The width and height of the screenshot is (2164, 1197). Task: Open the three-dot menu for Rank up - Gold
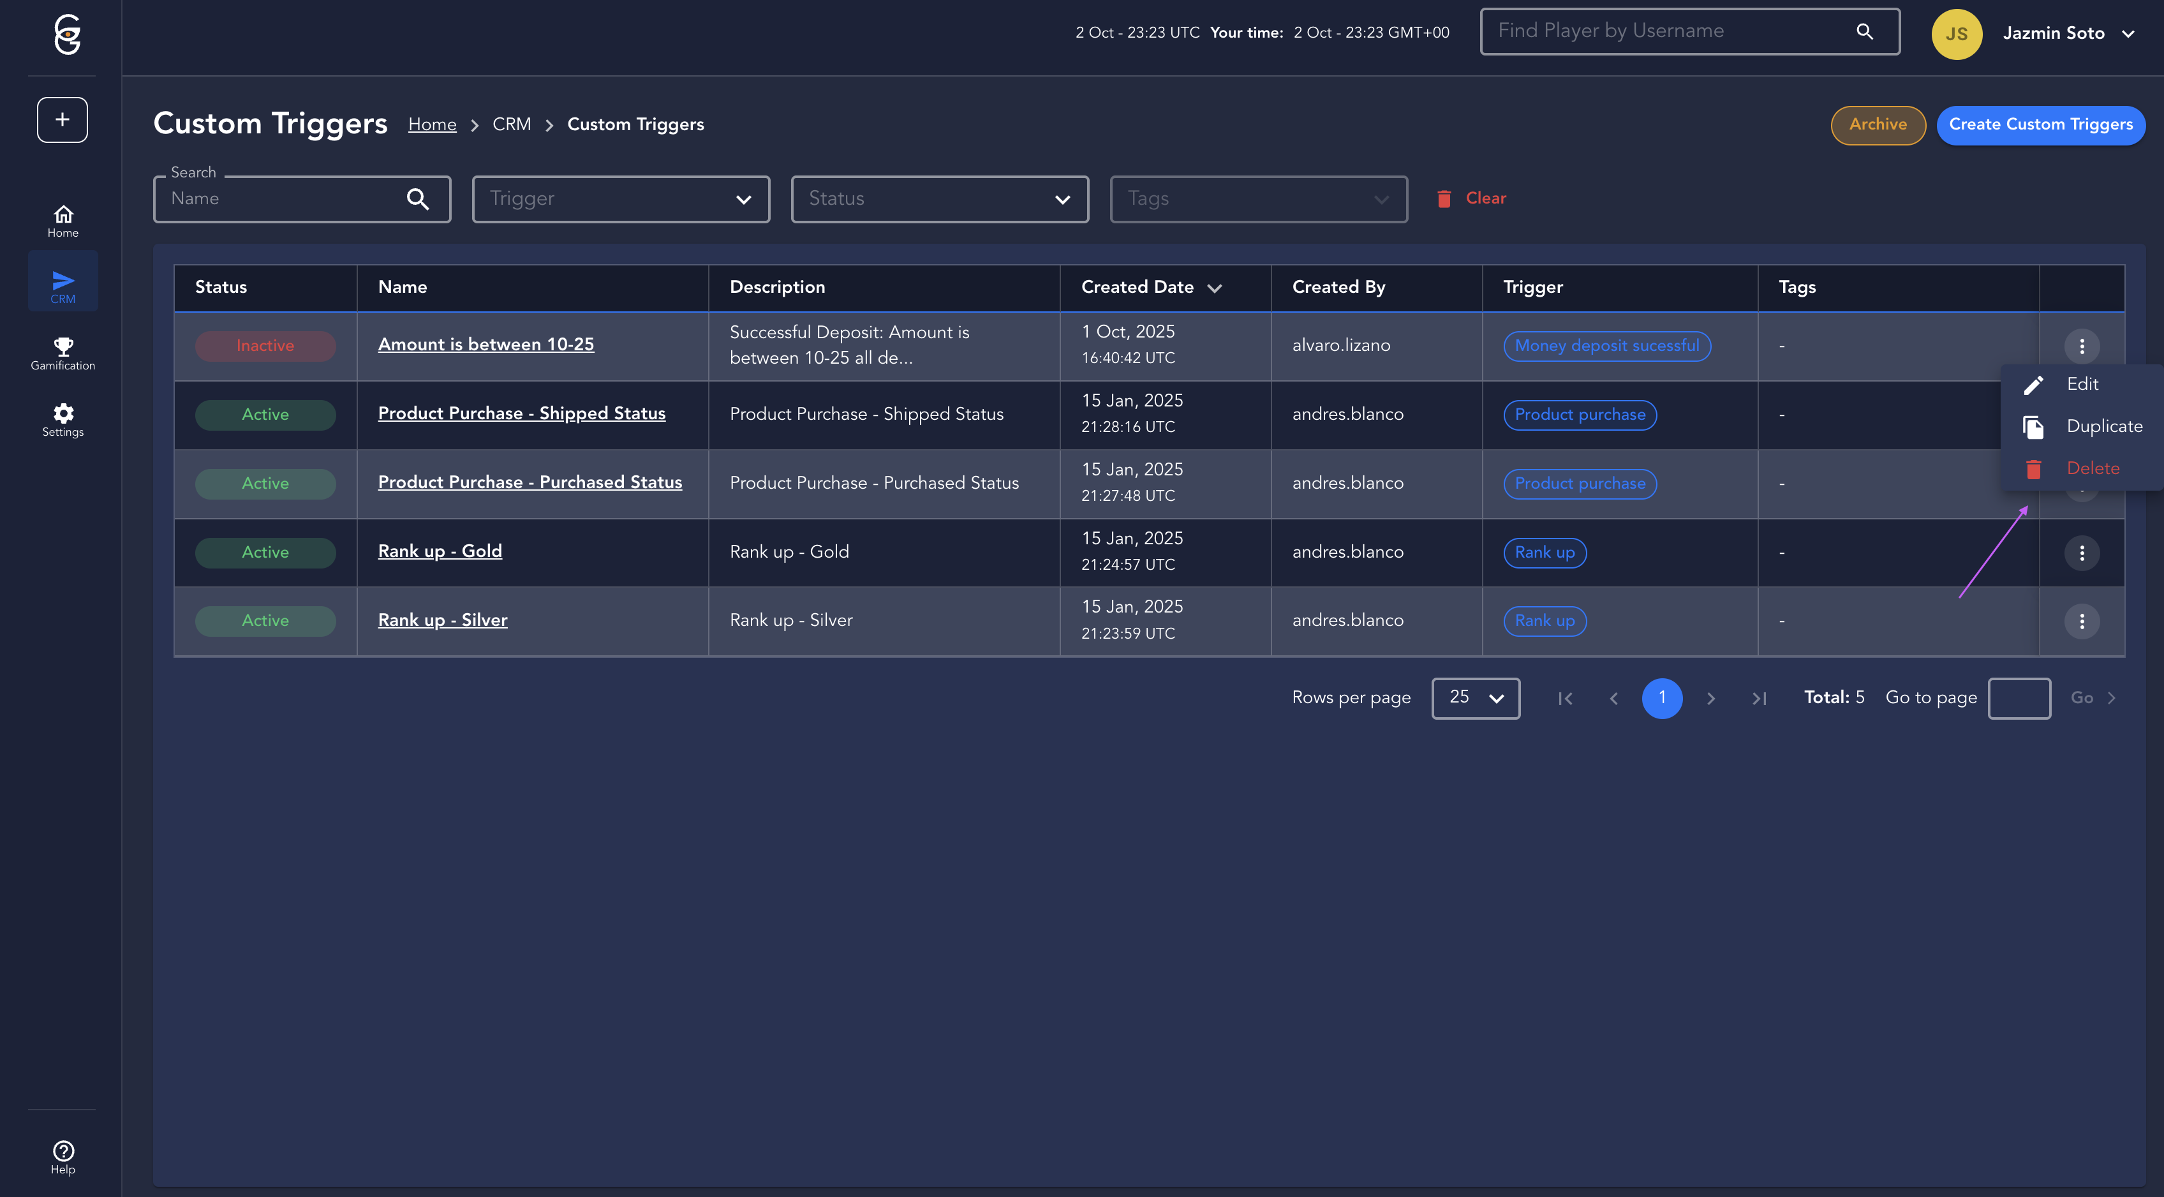point(2082,553)
